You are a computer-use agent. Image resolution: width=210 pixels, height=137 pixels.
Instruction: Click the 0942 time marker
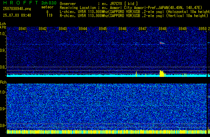pyautogui.click(x=43, y=29)
